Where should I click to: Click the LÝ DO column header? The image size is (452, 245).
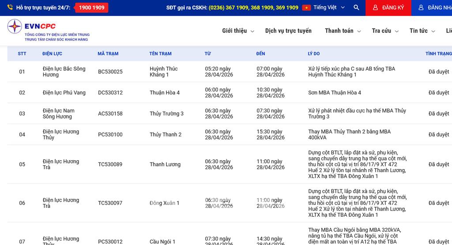tap(313, 54)
